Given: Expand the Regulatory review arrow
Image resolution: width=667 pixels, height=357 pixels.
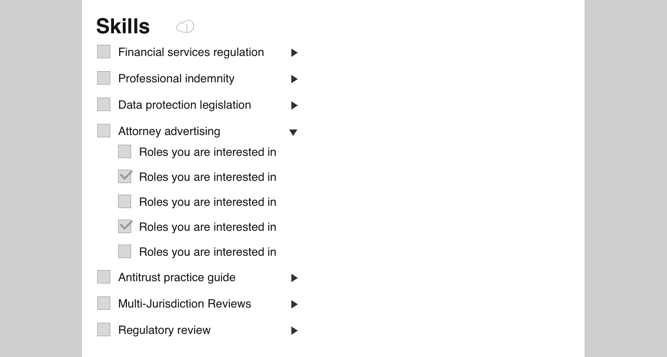Looking at the screenshot, I should pyautogui.click(x=294, y=331).
